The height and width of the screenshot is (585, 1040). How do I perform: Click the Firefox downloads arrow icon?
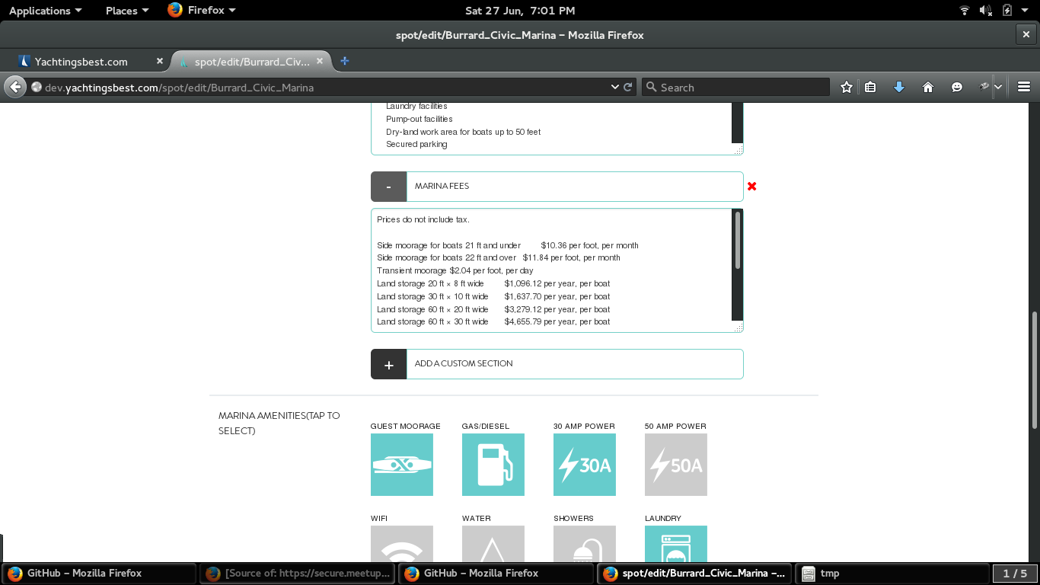(898, 88)
